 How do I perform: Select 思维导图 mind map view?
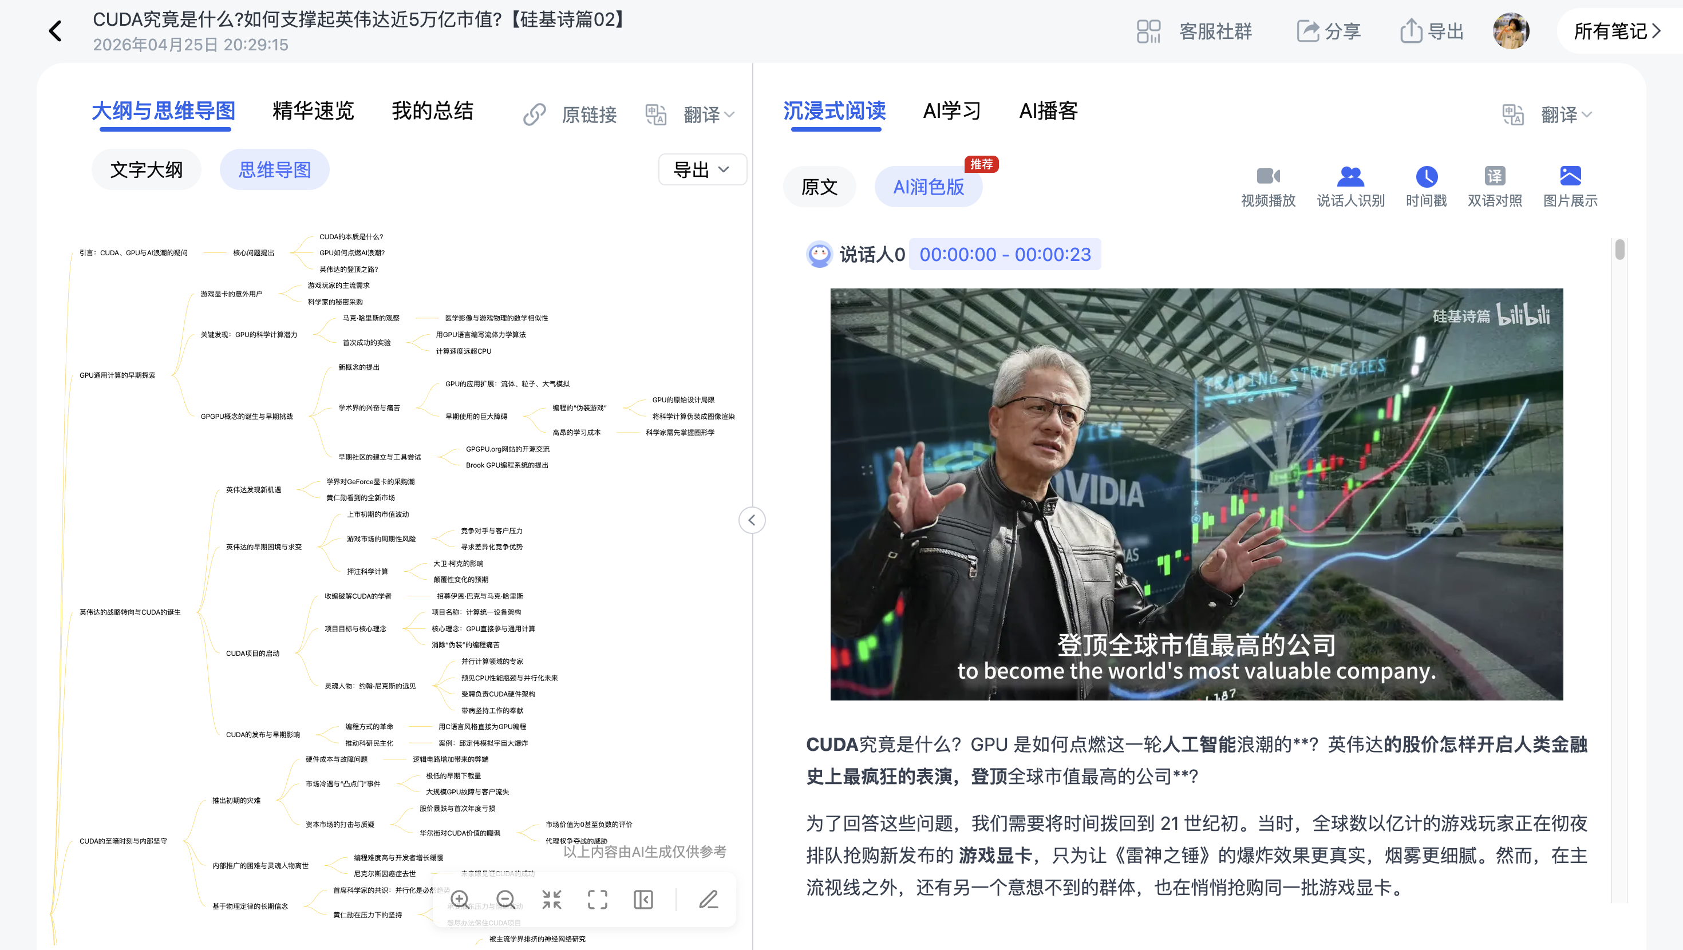[274, 170]
